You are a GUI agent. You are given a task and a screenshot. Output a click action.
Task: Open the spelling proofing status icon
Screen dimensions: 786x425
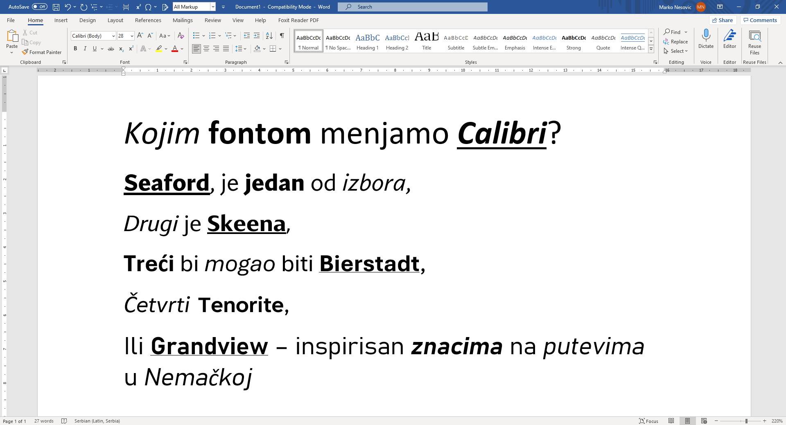click(x=64, y=421)
